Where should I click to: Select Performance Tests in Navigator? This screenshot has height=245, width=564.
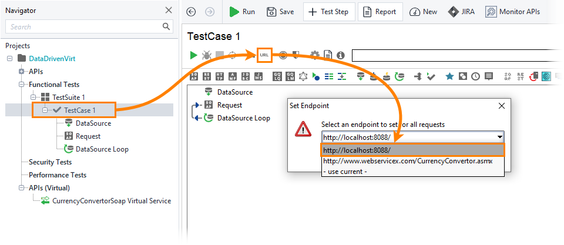click(58, 175)
